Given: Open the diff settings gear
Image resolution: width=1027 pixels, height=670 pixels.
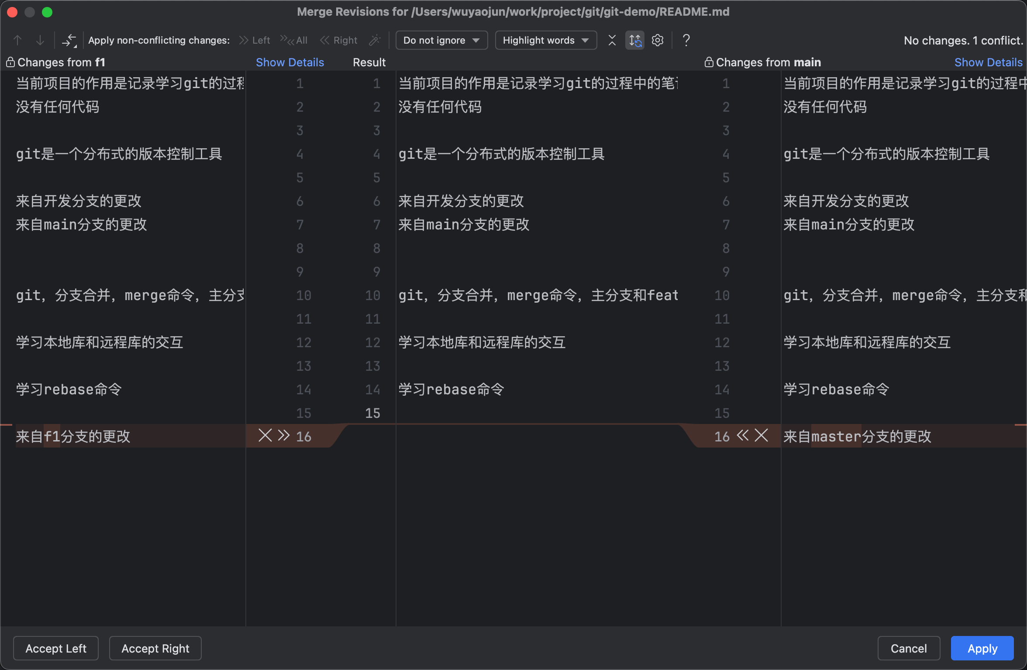Looking at the screenshot, I should pyautogui.click(x=658, y=40).
